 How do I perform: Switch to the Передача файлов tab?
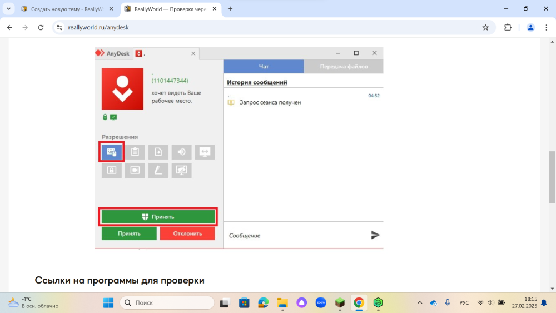tap(344, 66)
